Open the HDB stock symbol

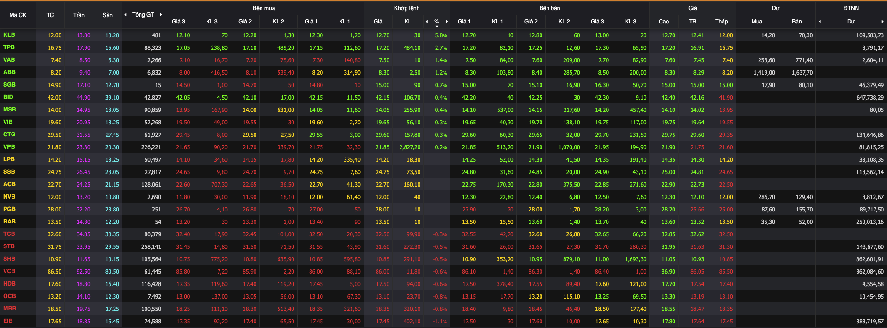click(x=9, y=284)
